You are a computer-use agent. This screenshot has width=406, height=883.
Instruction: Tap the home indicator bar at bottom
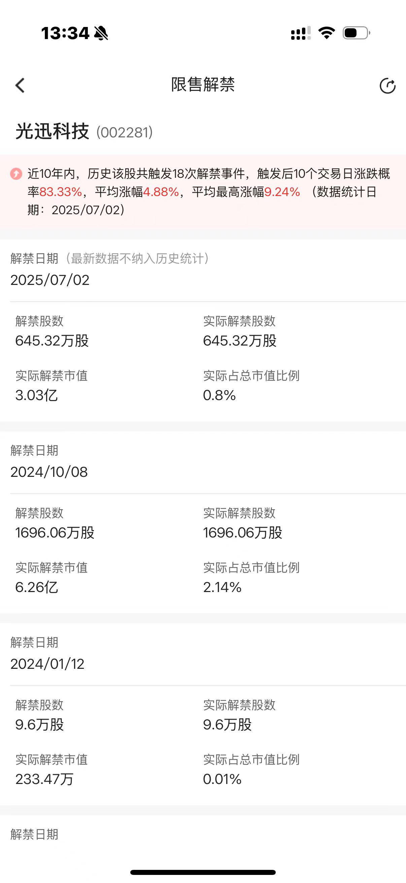coord(203,872)
